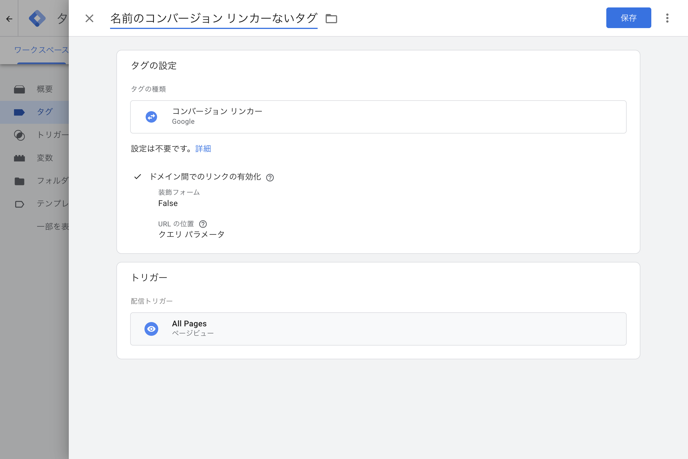Image resolution: width=688 pixels, height=459 pixels.
Task: Open the folder selection icon next to the tag name
Action: [331, 18]
